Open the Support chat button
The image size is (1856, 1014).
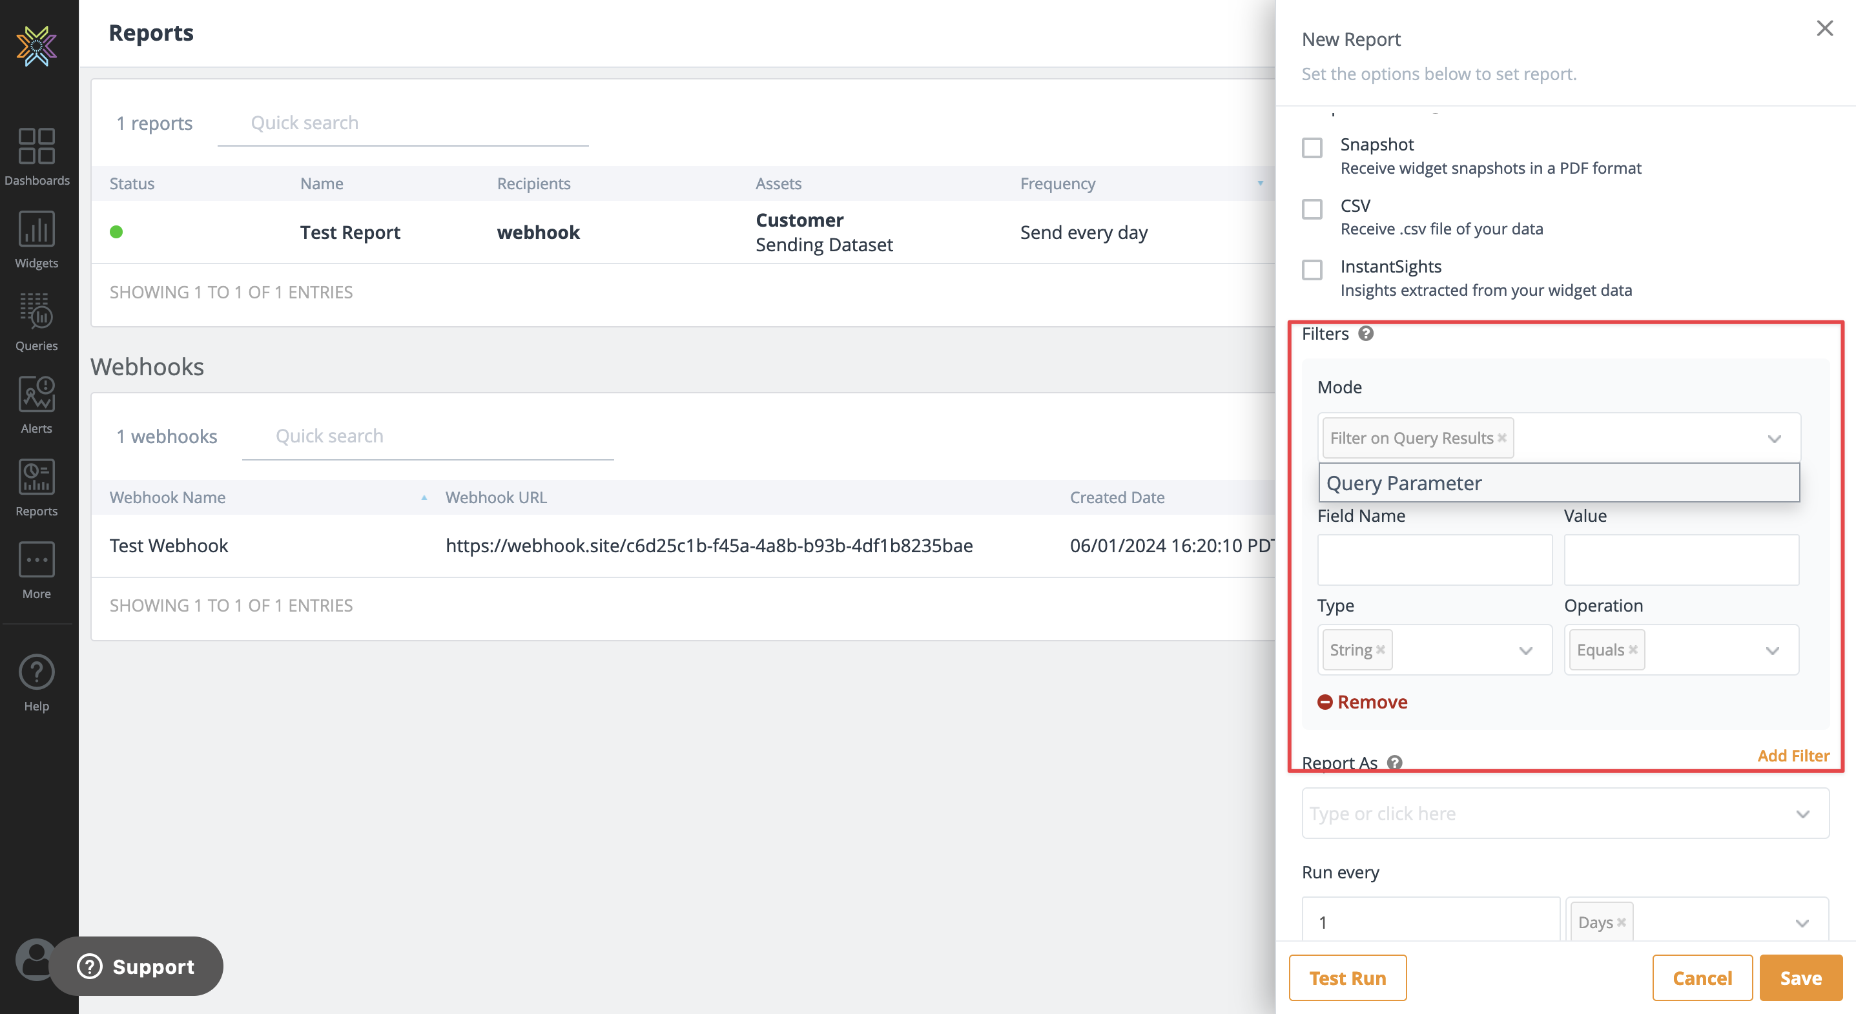[x=137, y=966]
